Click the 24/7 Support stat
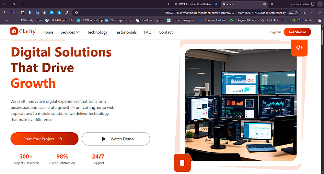 click(x=98, y=159)
